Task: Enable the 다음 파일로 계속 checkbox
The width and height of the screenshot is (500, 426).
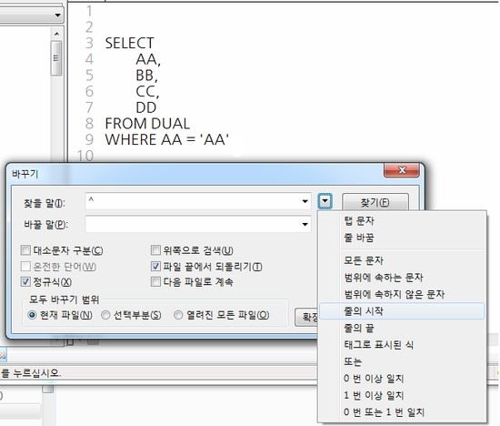Action: (155, 281)
